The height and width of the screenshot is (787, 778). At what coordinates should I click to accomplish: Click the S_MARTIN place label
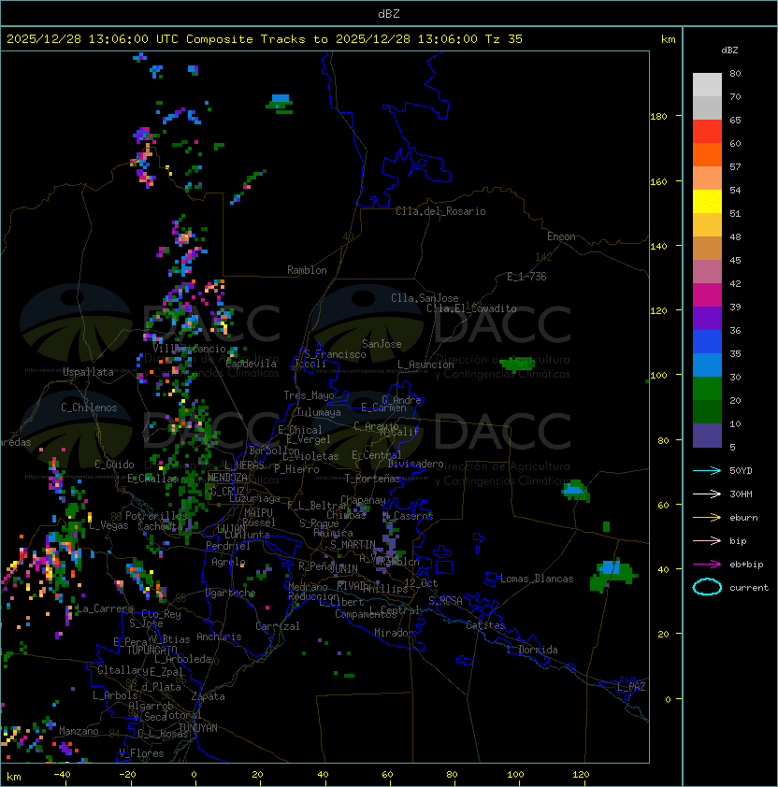tap(353, 545)
